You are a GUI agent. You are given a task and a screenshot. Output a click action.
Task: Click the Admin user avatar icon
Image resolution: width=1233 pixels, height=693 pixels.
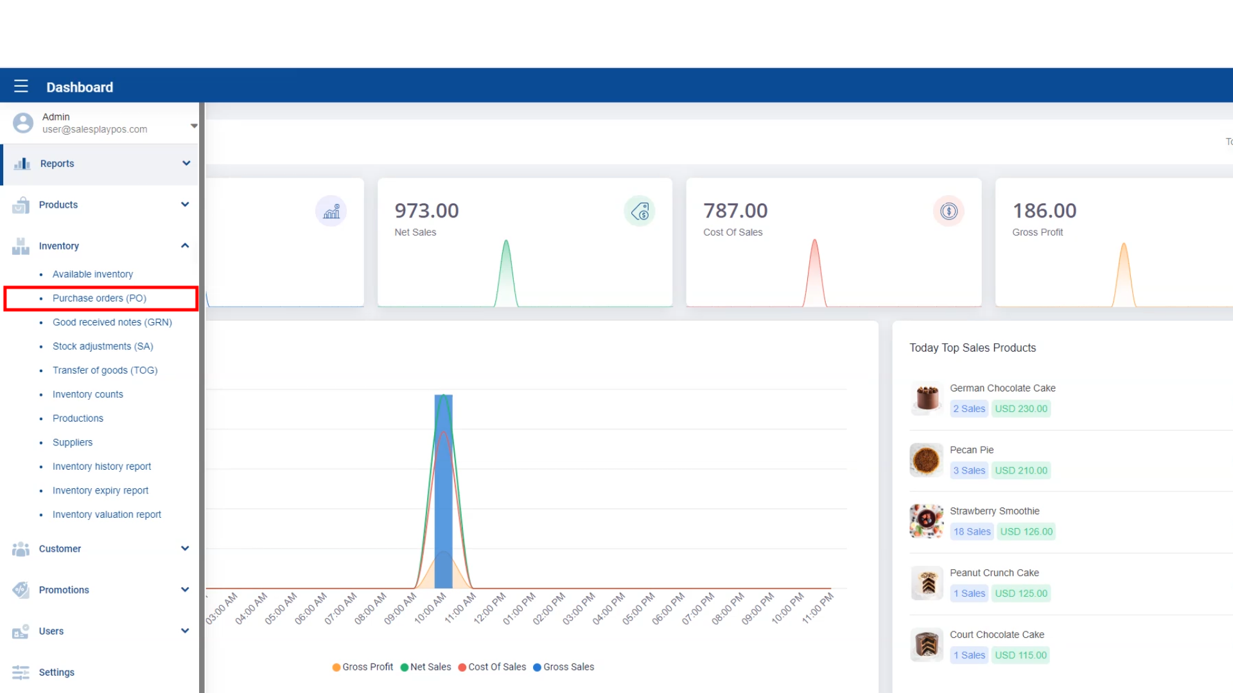pyautogui.click(x=23, y=123)
